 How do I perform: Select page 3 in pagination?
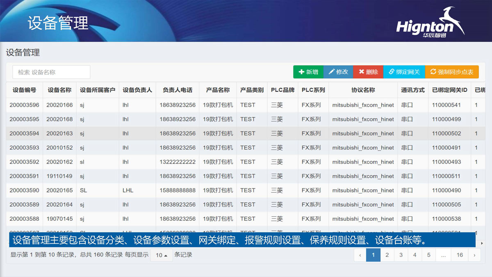pyautogui.click(x=401, y=255)
